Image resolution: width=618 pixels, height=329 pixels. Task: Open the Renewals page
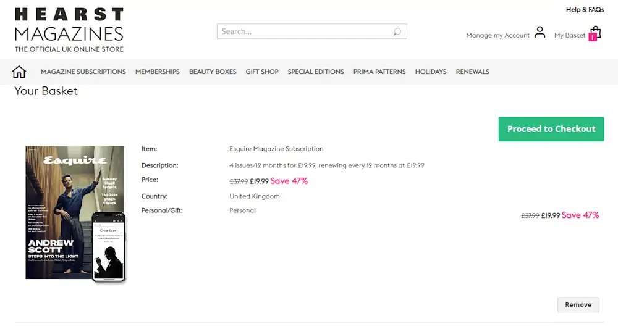(x=472, y=72)
